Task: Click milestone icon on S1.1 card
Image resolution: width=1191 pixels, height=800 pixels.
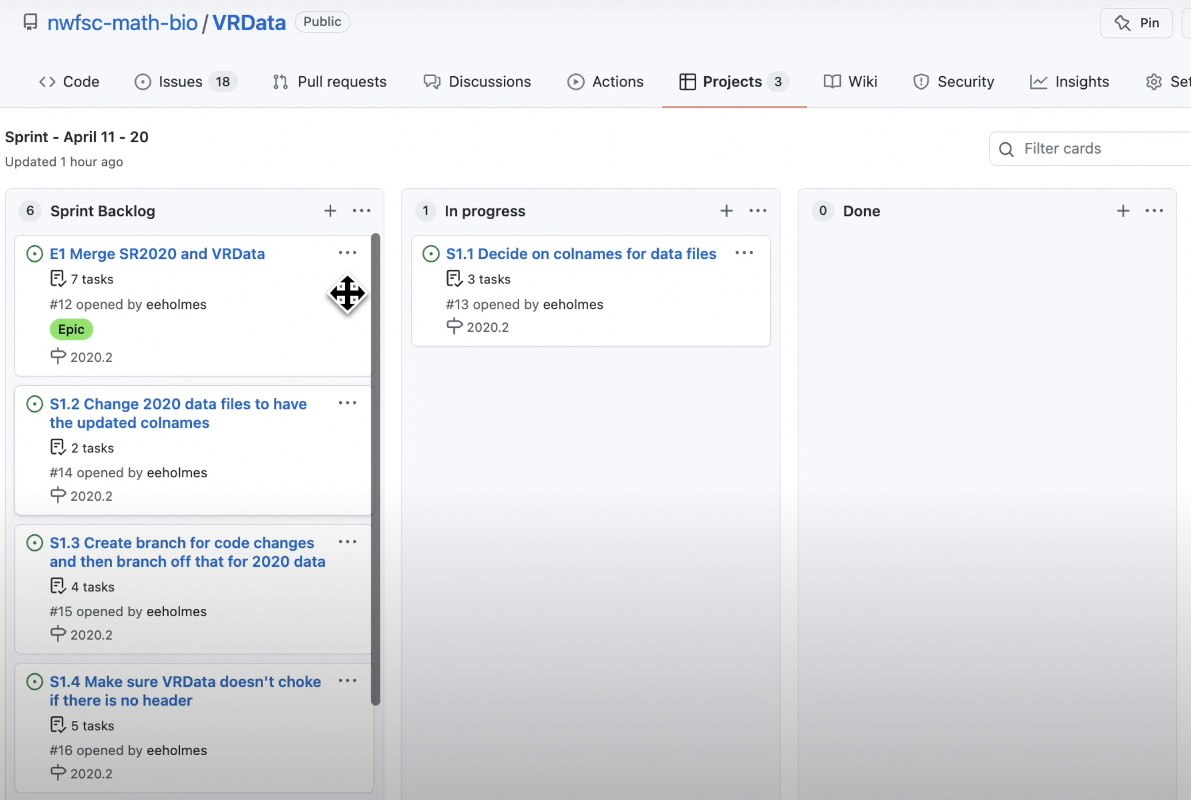Action: (454, 327)
